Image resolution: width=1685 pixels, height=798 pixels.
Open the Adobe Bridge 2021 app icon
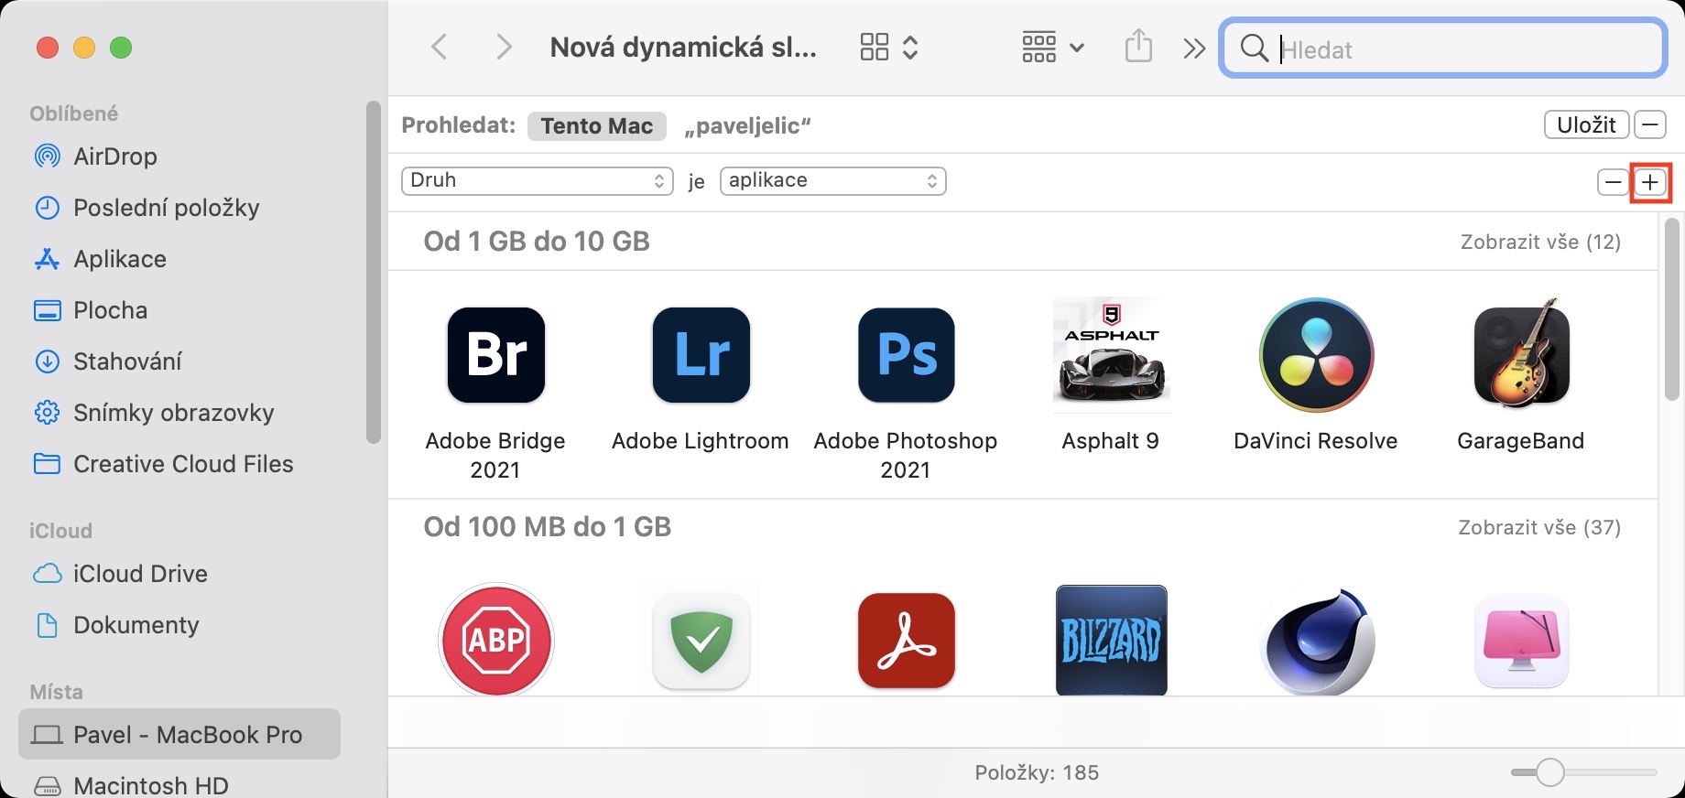pyautogui.click(x=496, y=355)
